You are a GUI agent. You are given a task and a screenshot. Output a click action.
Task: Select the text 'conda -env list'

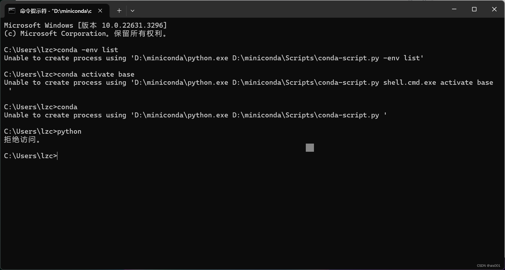[87, 50]
